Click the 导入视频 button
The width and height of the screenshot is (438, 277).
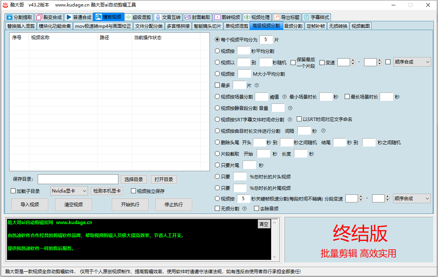click(30, 204)
